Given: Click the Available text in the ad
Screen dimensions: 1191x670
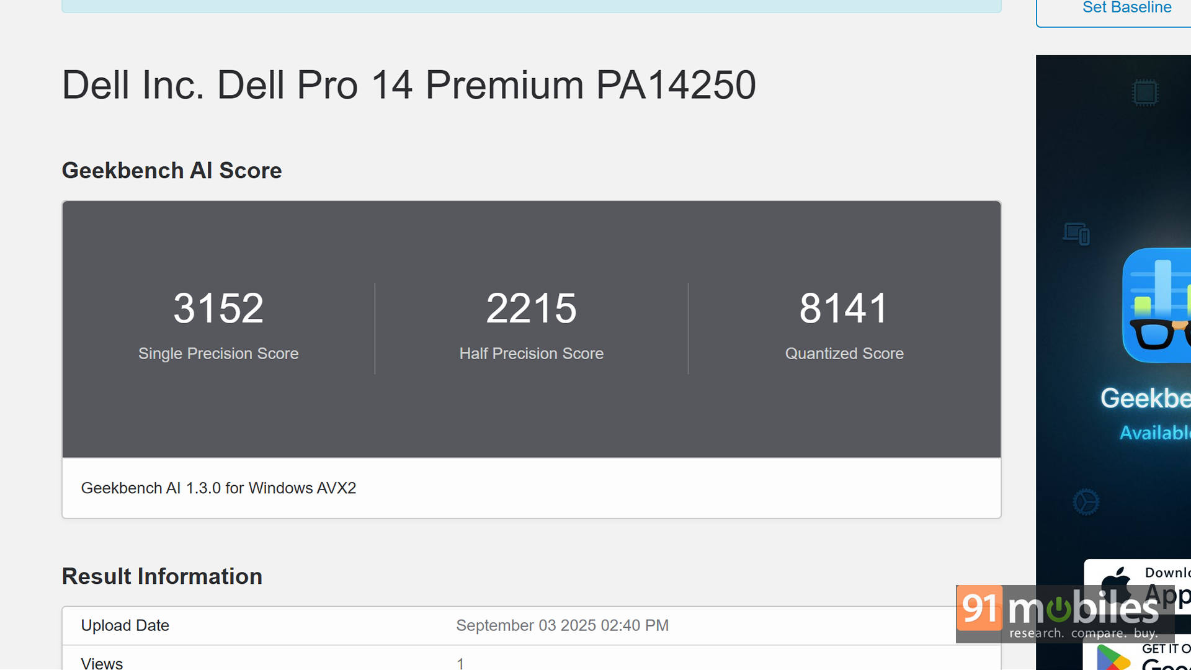Looking at the screenshot, I should click(x=1154, y=432).
